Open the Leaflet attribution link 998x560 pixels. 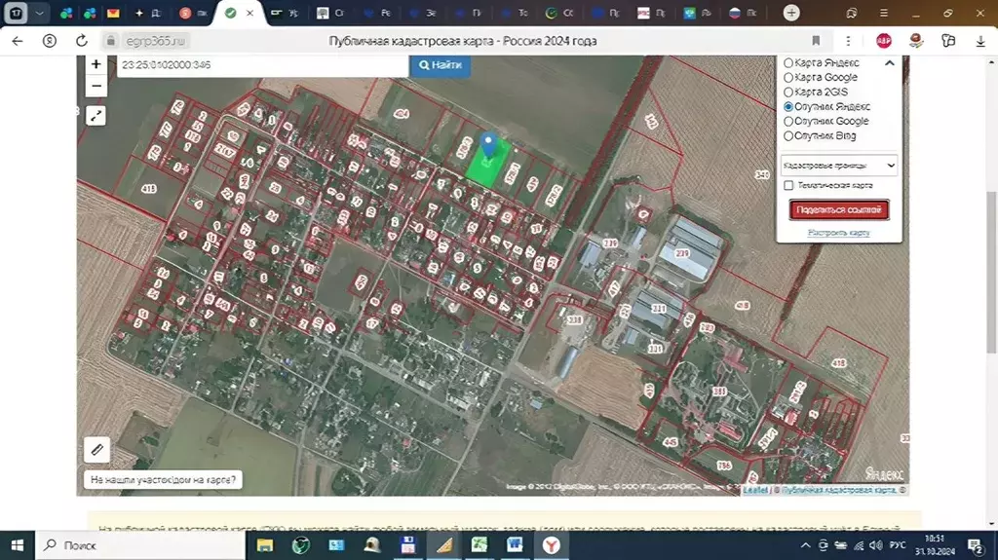coord(755,490)
